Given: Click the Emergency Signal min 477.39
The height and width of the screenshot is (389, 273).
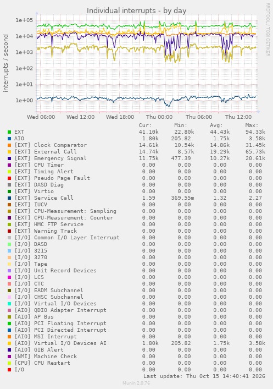Looking at the screenshot, I should click(181, 158).
